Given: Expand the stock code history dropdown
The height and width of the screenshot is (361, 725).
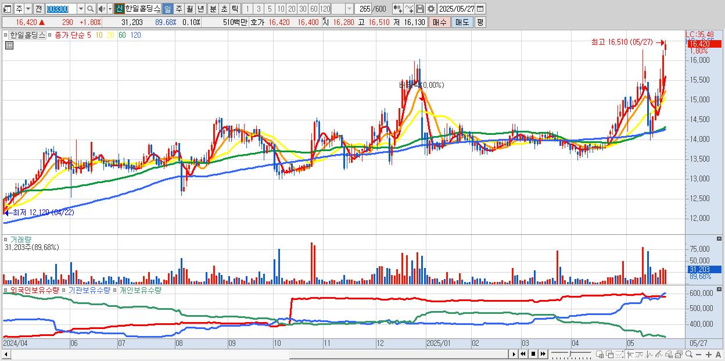Looking at the screenshot, I should pos(81,9).
